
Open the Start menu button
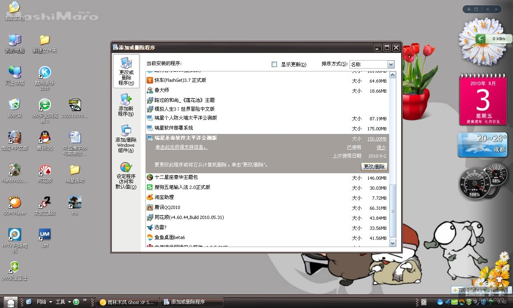click(11, 302)
